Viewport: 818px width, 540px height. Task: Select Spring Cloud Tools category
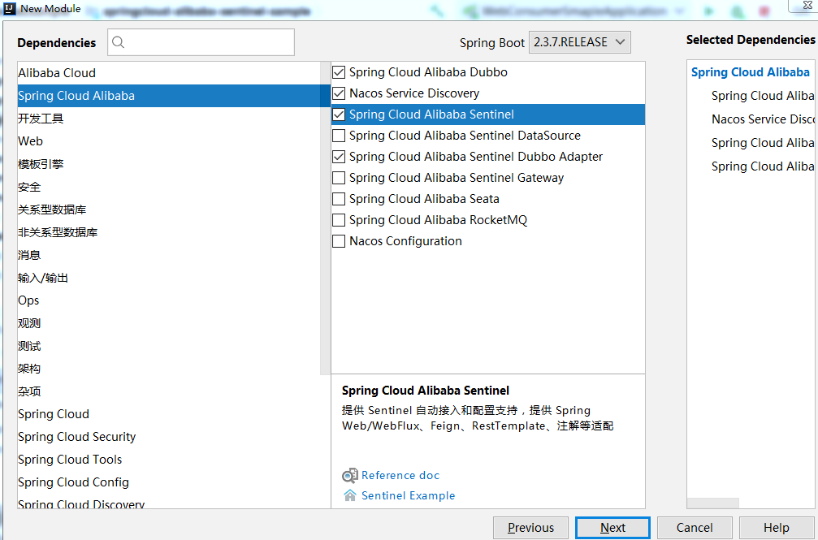(169, 460)
